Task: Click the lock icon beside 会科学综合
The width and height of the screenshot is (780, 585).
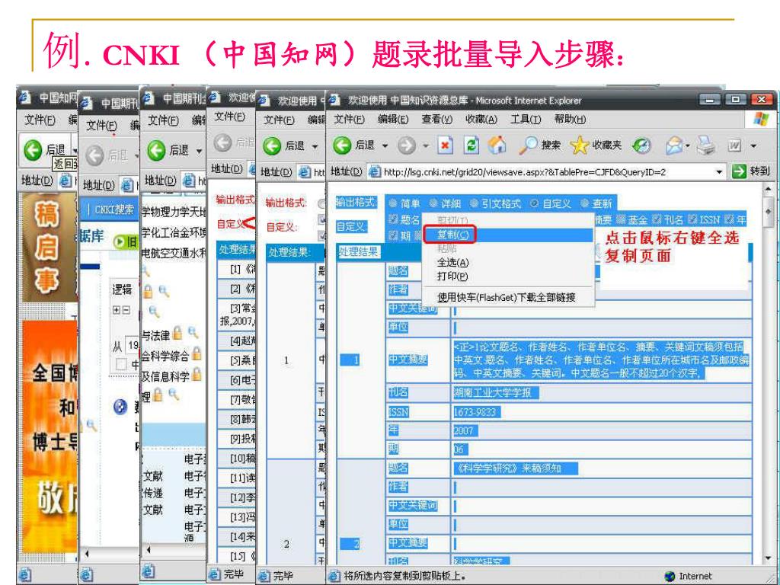Action: pyautogui.click(x=197, y=354)
